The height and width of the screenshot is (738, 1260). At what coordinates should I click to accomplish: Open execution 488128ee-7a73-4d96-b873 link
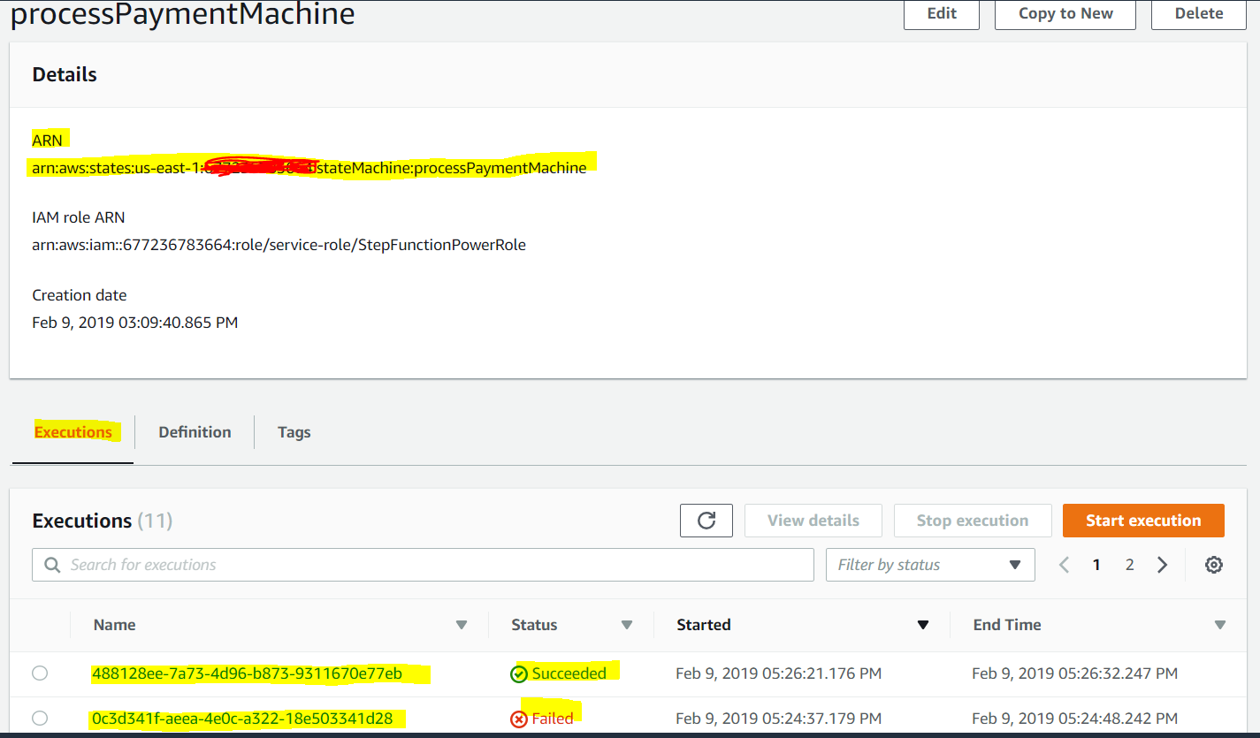point(247,673)
